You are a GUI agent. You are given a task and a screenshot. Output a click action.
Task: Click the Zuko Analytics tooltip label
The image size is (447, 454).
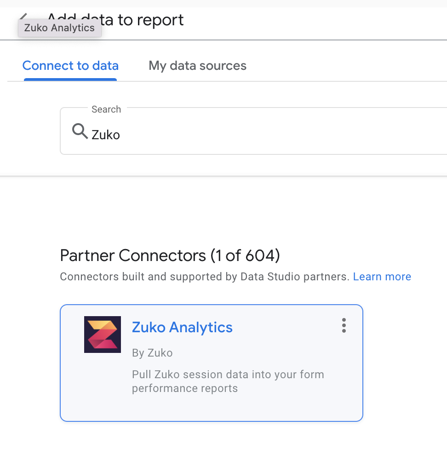tap(59, 28)
